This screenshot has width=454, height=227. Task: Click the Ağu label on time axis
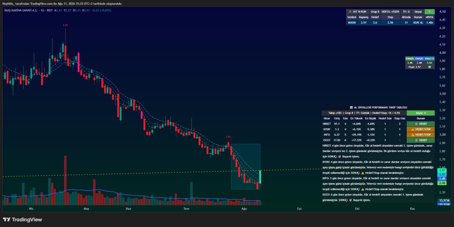pos(244,208)
